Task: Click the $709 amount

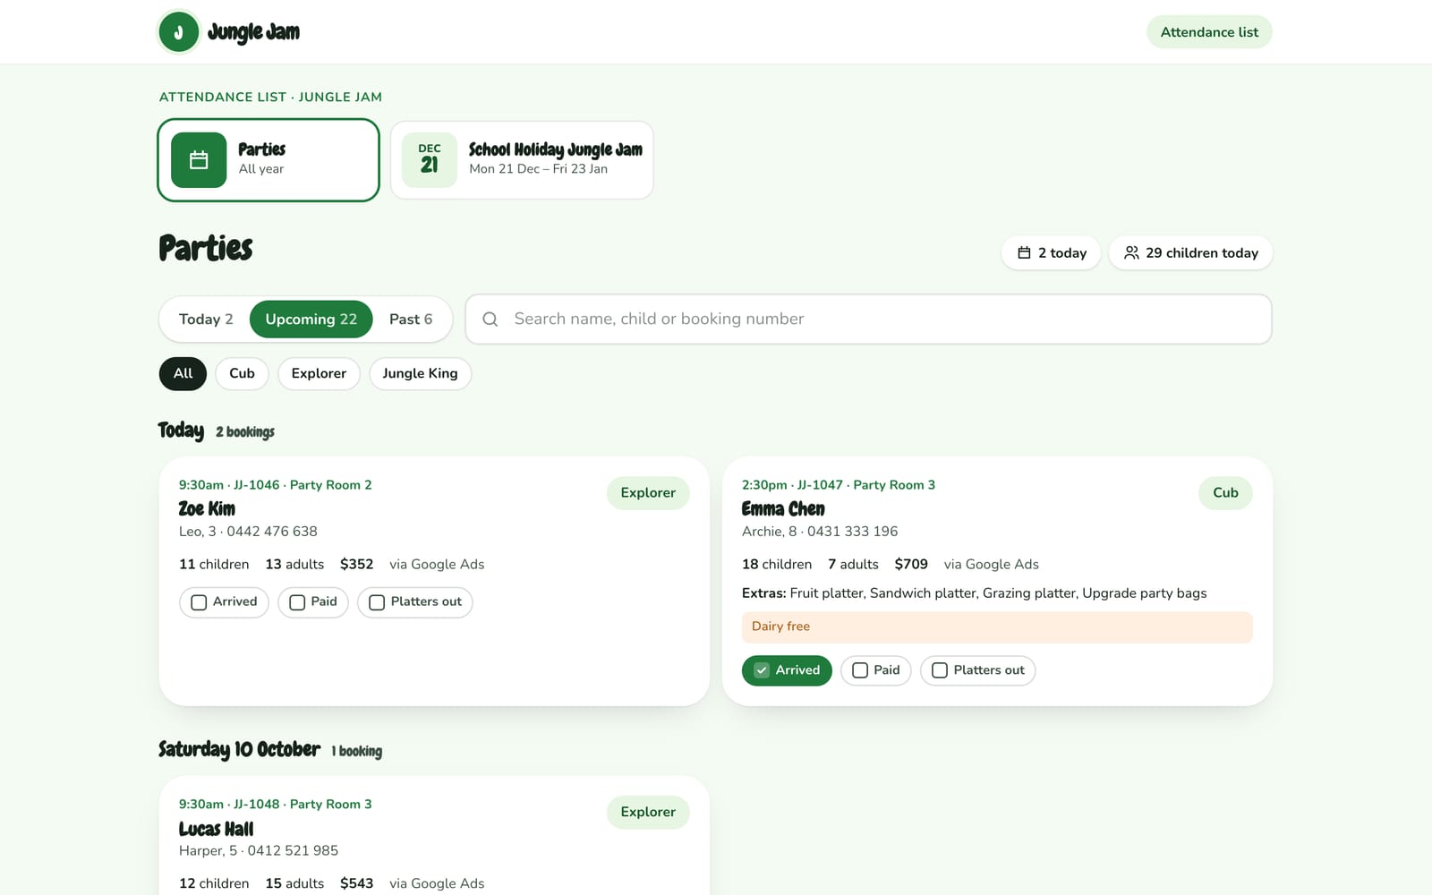Action: [911, 565]
